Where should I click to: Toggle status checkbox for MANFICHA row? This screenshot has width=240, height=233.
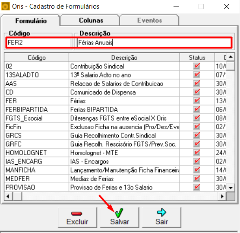tap(197, 170)
